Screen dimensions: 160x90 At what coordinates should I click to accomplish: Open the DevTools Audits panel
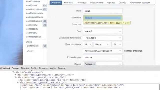coord(53,68)
